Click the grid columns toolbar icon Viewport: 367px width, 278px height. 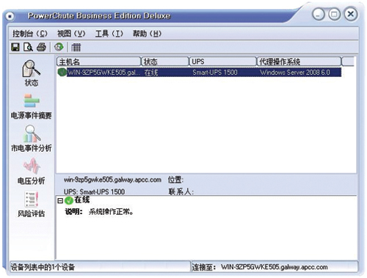pyautogui.click(x=76, y=47)
